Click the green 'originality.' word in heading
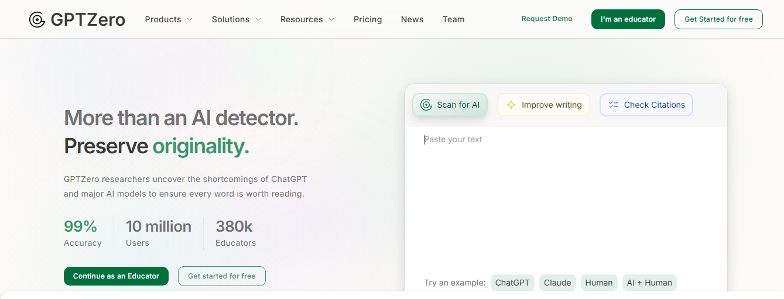The width and height of the screenshot is (784, 299). (x=201, y=146)
